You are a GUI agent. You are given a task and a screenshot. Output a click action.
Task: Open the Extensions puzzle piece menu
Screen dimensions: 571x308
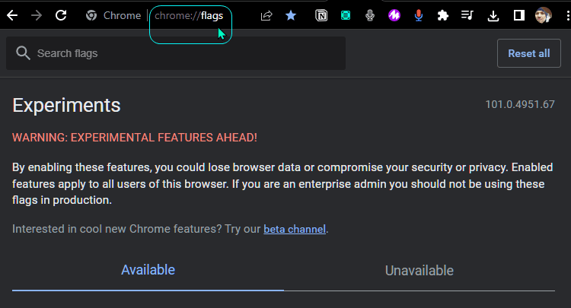point(443,15)
